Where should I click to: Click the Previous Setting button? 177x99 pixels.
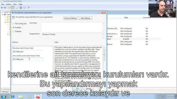(70, 18)
